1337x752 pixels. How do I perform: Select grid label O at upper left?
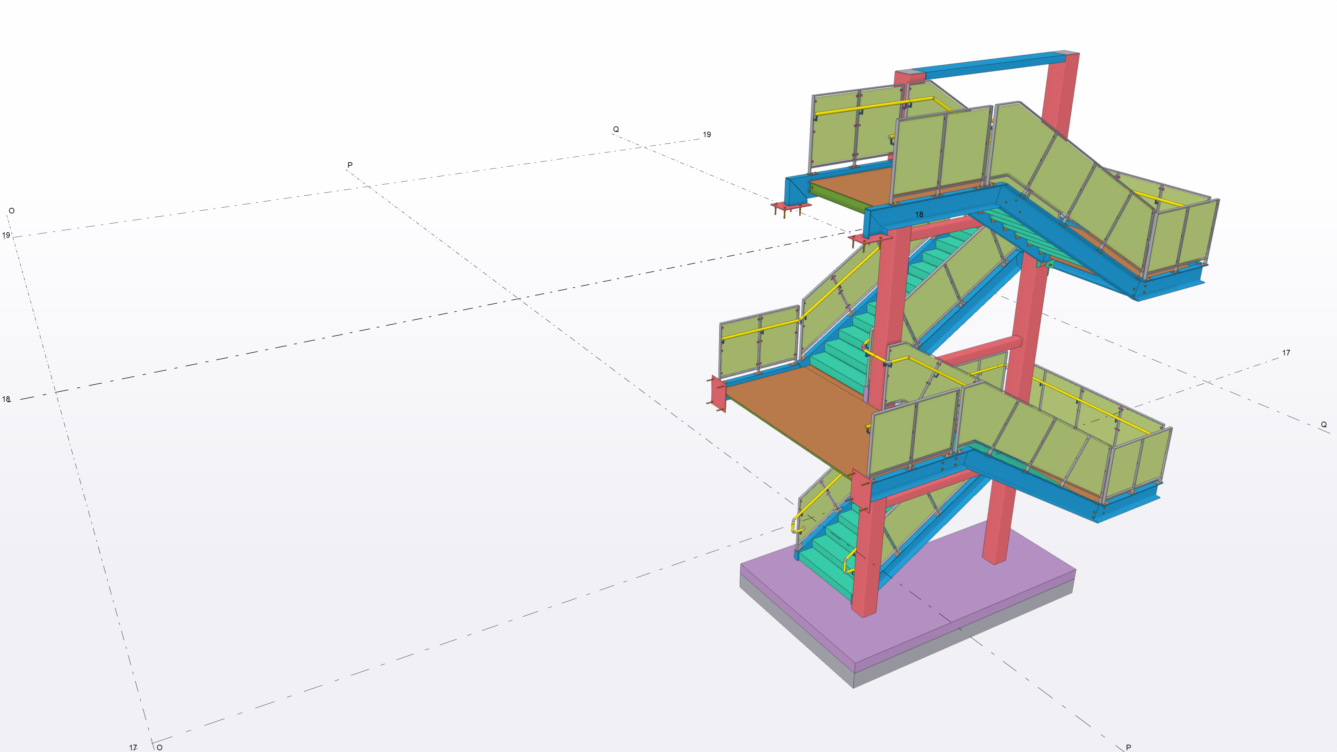pos(11,211)
